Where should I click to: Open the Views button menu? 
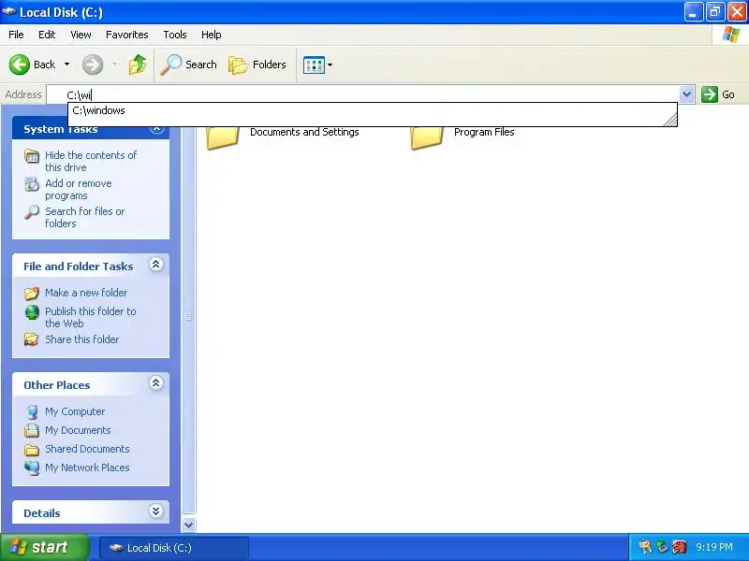point(317,65)
